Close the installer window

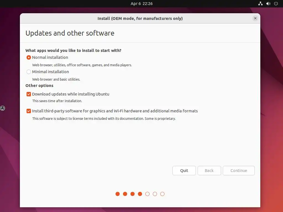point(255,18)
